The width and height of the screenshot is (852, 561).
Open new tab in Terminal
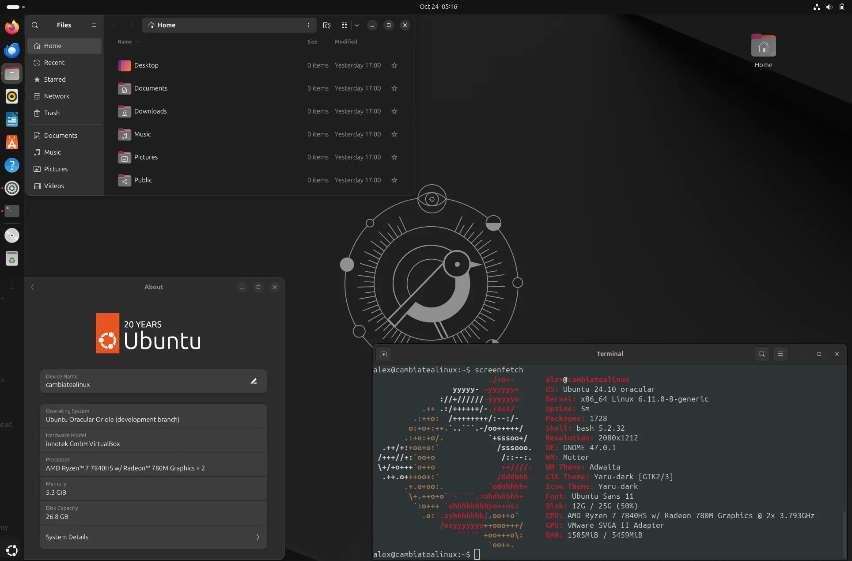(x=383, y=354)
